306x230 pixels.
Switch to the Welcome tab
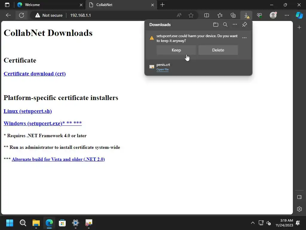click(46, 5)
